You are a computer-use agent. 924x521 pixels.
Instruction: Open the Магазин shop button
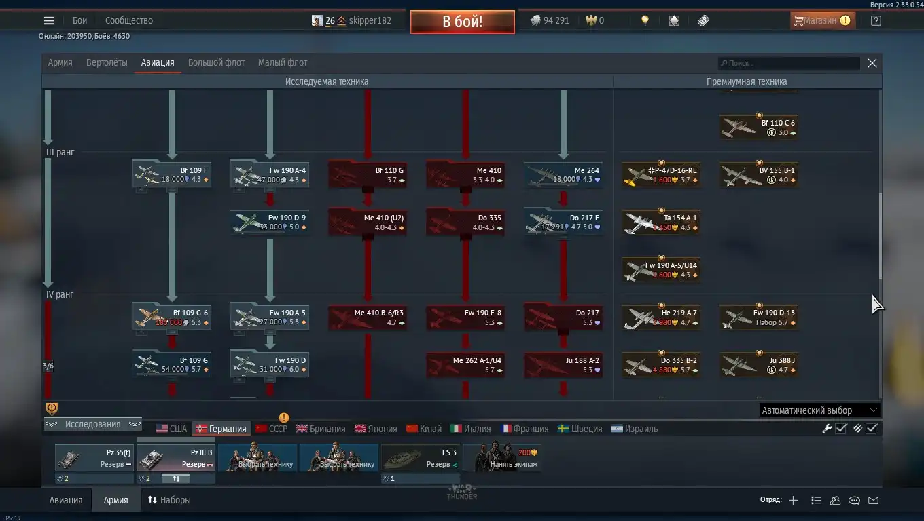pyautogui.click(x=822, y=20)
